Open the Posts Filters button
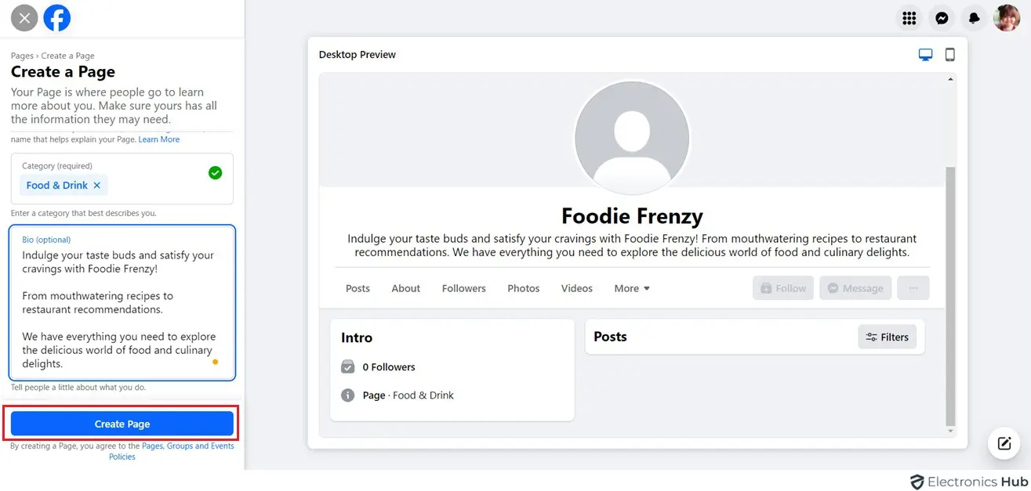The width and height of the screenshot is (1031, 491). click(887, 338)
